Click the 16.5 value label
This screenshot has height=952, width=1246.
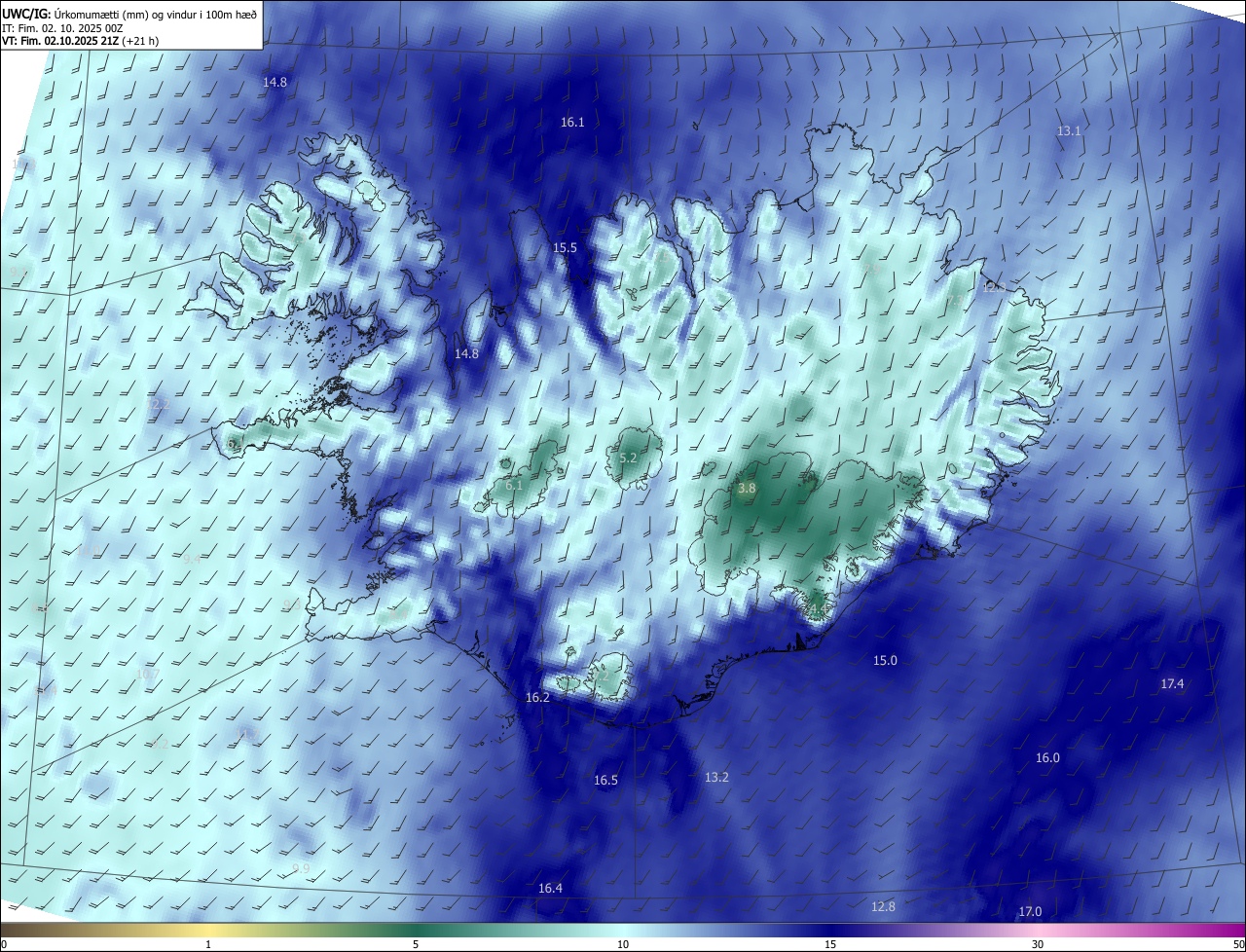tap(605, 780)
